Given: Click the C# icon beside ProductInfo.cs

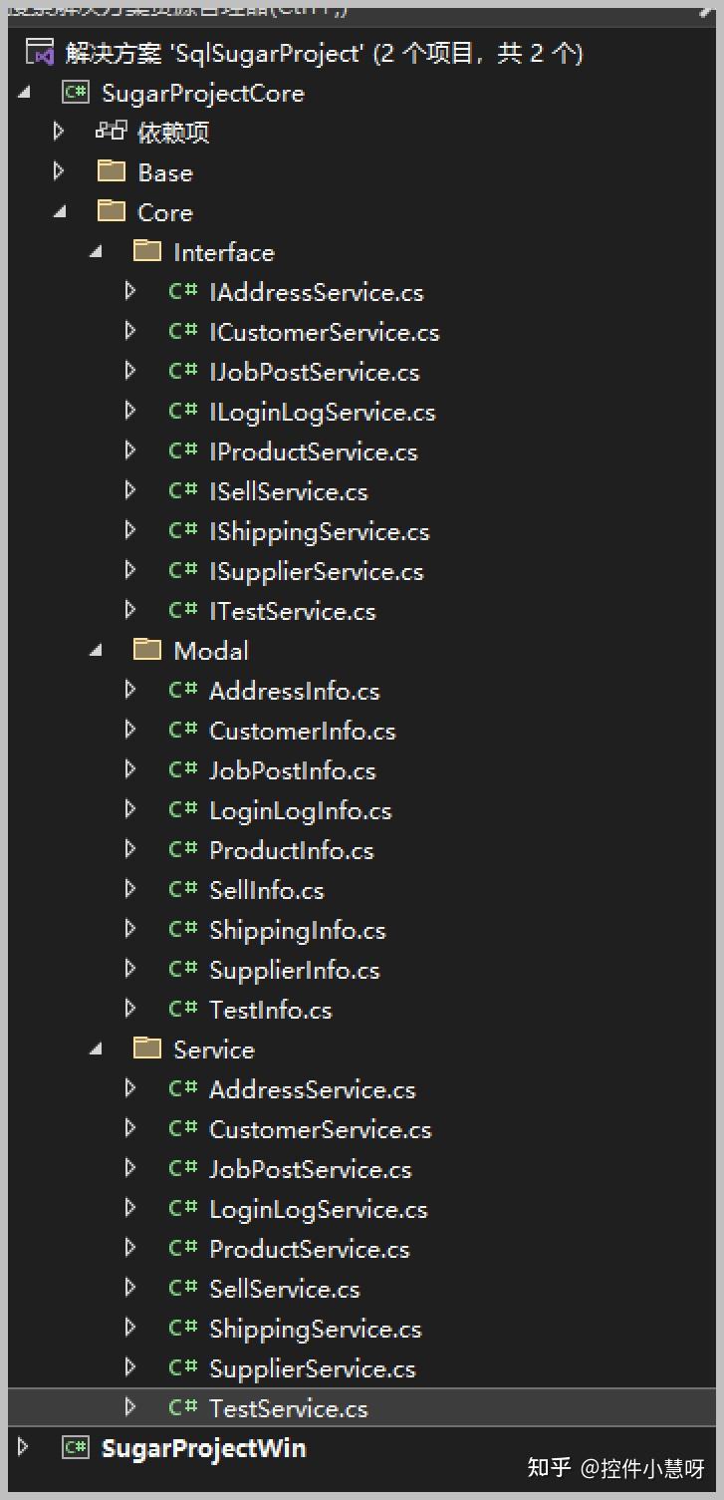Looking at the screenshot, I should click(x=183, y=849).
